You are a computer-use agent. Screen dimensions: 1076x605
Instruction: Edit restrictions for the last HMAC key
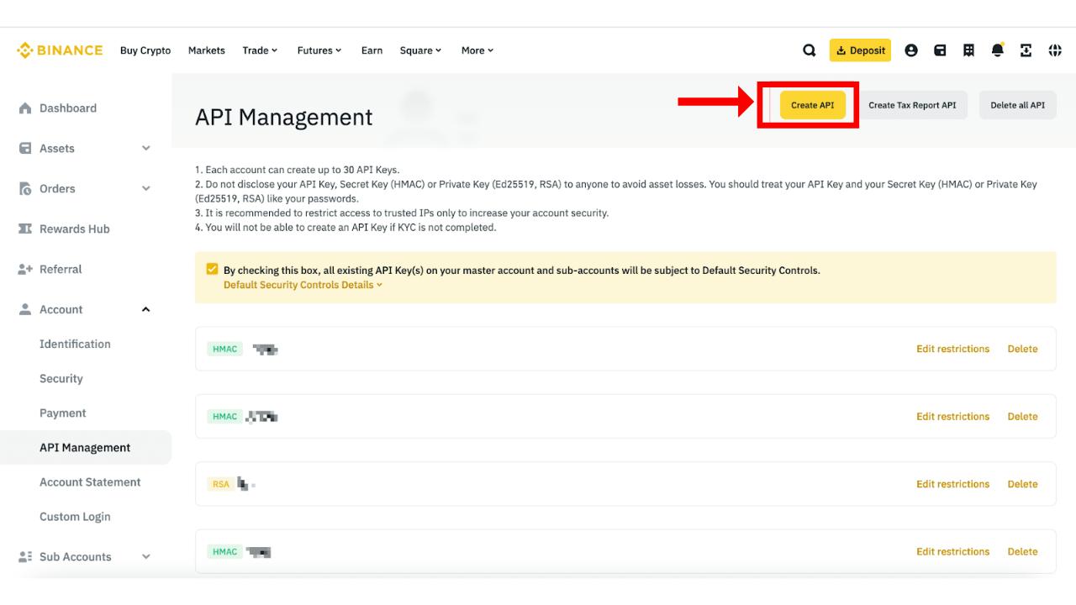(953, 552)
